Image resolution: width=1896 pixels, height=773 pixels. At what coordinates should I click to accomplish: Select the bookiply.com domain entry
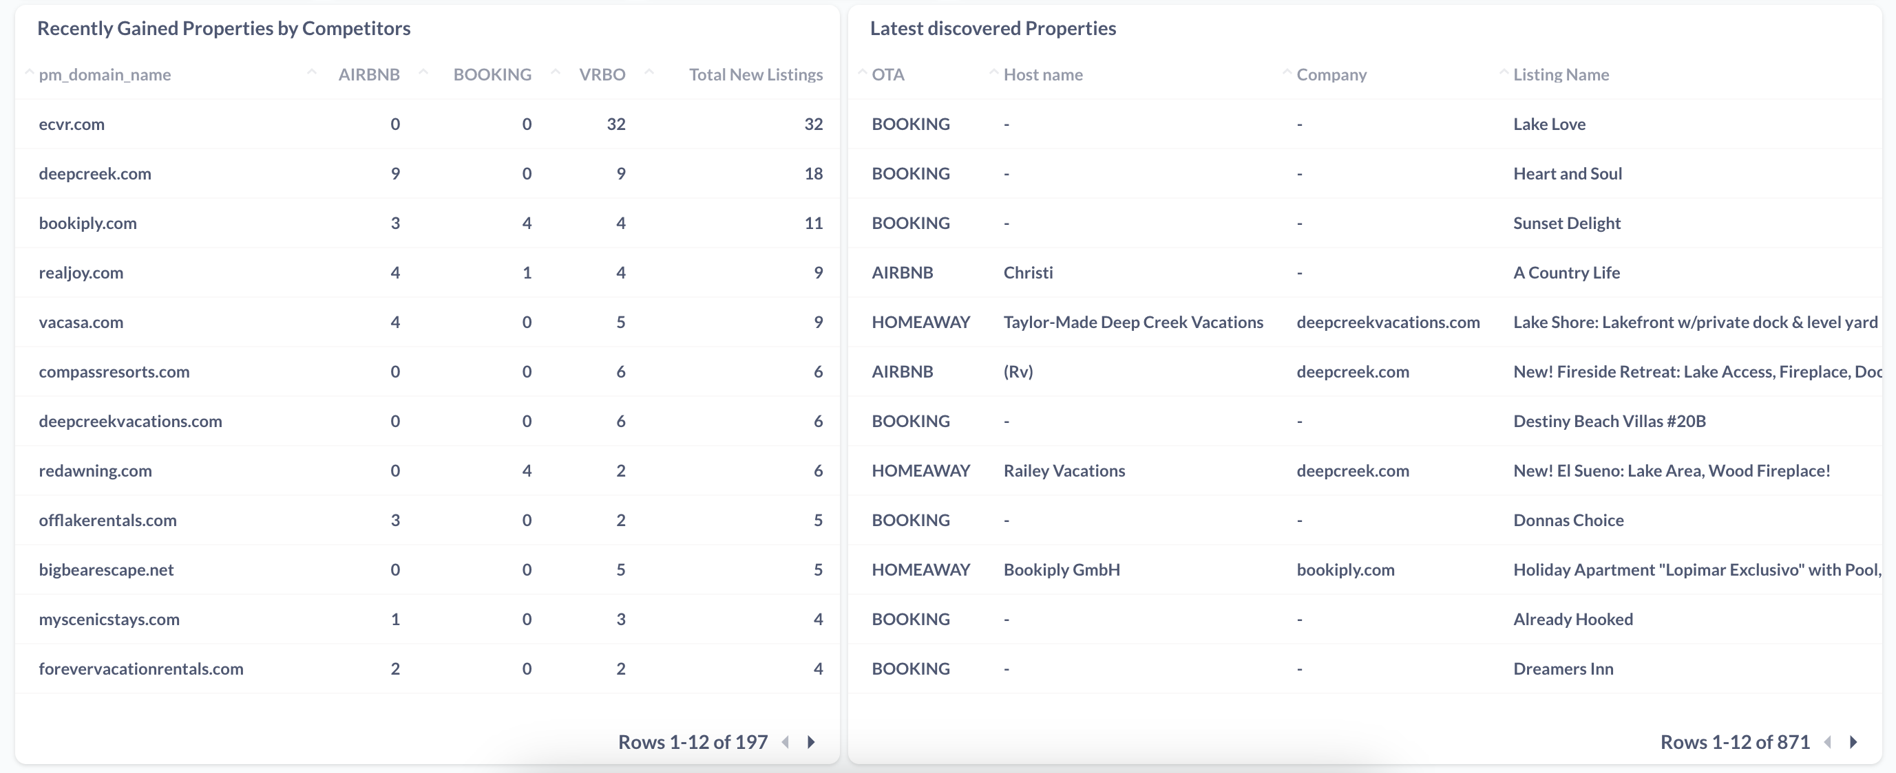[x=87, y=223]
